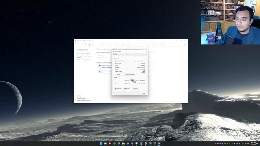Viewport: 260px width, 146px height.
Task: Click the Details button in Wi-Fi Status
Action: coord(118,75)
